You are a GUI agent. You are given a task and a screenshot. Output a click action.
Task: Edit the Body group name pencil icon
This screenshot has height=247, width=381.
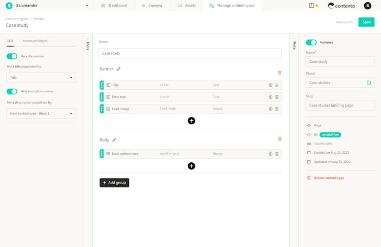(x=114, y=140)
